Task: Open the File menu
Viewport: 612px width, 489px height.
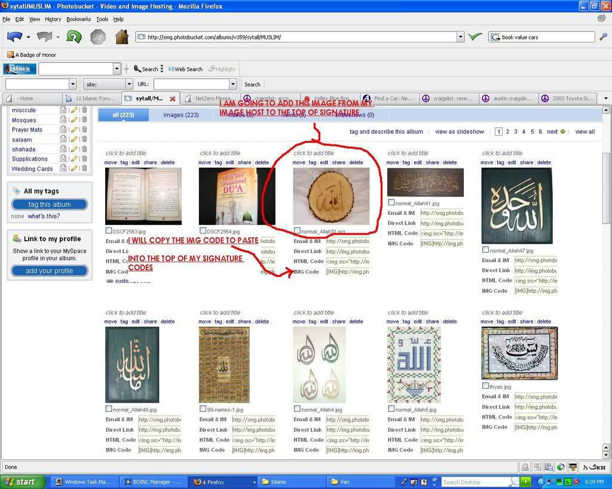Action: (x=6, y=19)
